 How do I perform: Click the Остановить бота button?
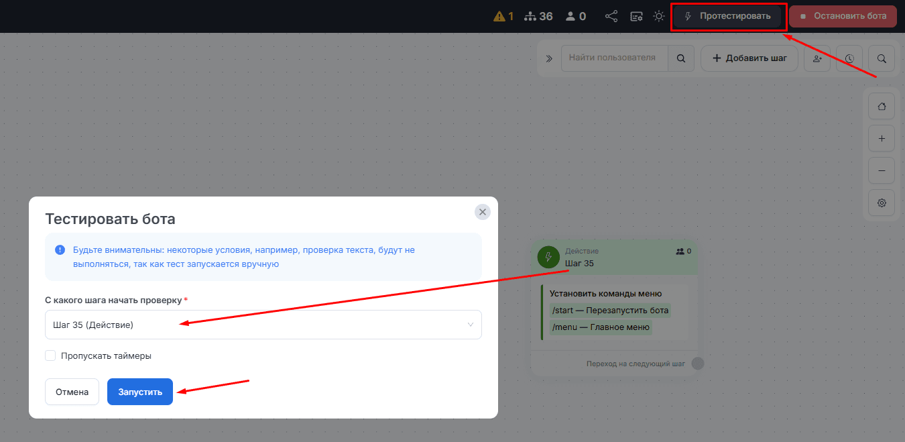point(843,16)
